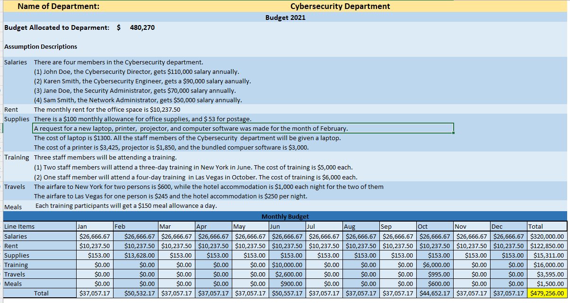Select the Budget 2021 header cell
The image size is (570, 303).
click(x=285, y=18)
